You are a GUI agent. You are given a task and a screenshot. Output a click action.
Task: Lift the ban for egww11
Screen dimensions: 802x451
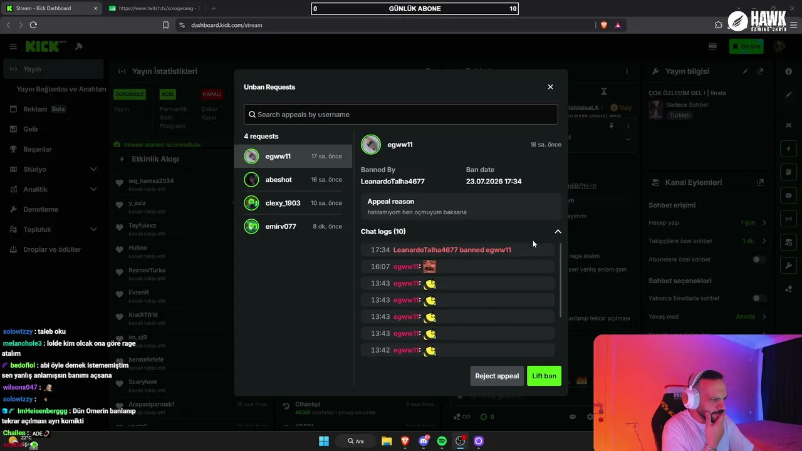[x=544, y=376]
